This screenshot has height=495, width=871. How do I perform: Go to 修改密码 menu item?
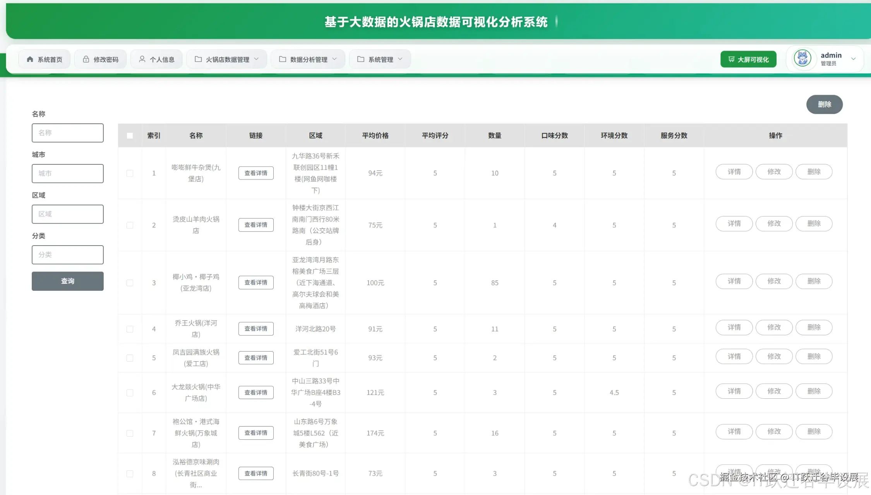tap(101, 59)
